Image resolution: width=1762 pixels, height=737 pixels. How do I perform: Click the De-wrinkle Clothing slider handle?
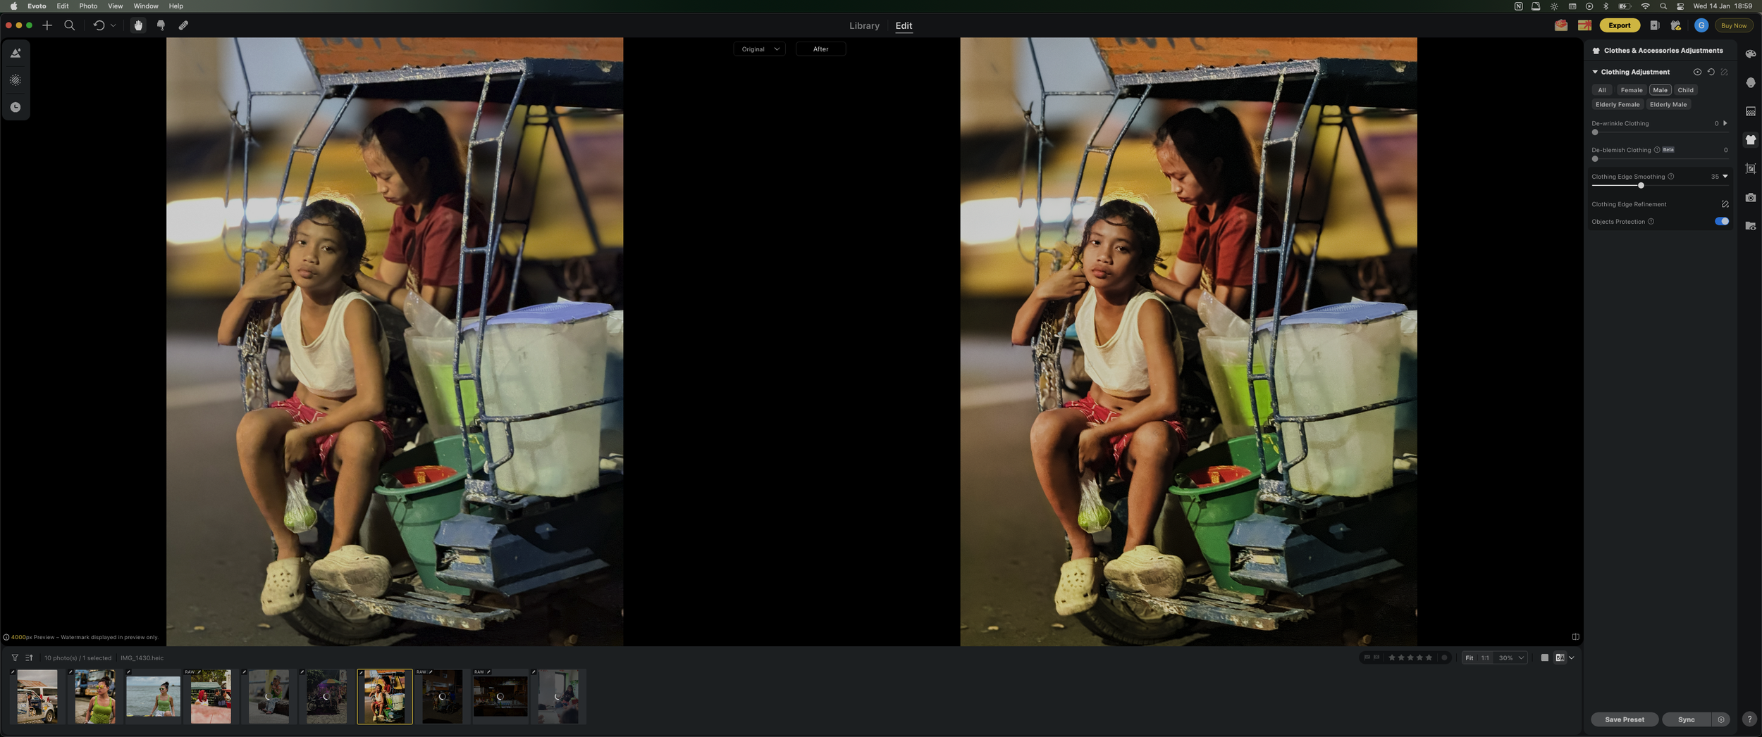1595,132
